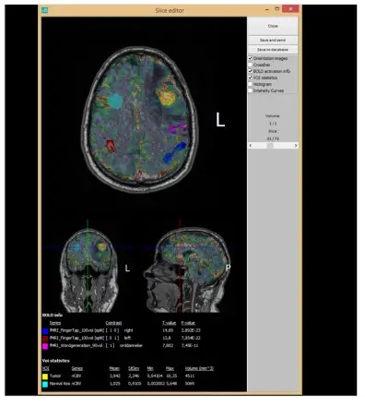Click the magenta swatch for Wordgeneration series

(x=45, y=346)
